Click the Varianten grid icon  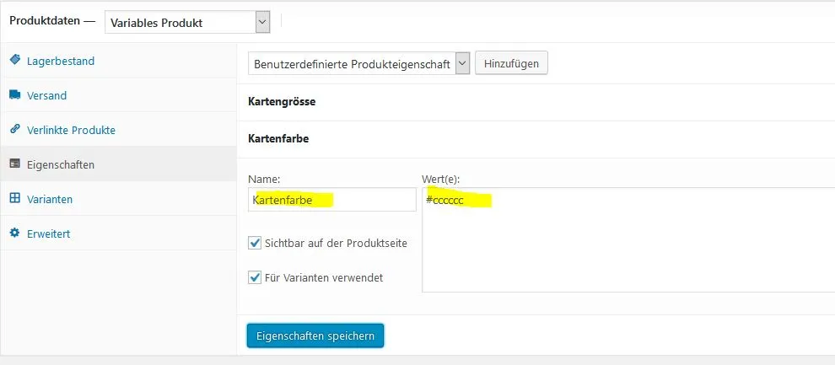(x=15, y=198)
